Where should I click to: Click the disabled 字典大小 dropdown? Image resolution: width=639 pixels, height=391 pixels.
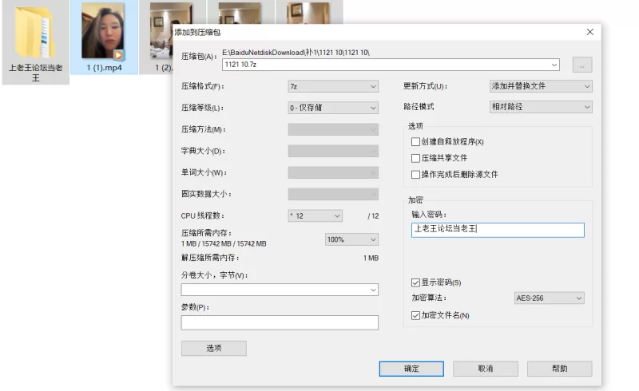(333, 151)
